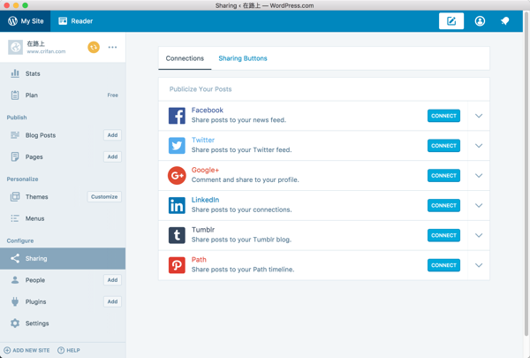The image size is (530, 358).
Task: Open the Stats menu item
Action: 63,73
